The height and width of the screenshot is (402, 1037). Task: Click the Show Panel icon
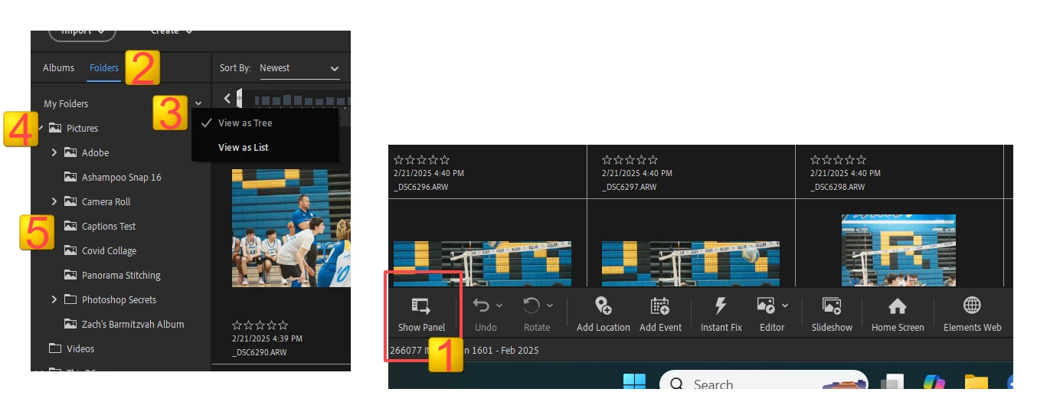click(421, 306)
